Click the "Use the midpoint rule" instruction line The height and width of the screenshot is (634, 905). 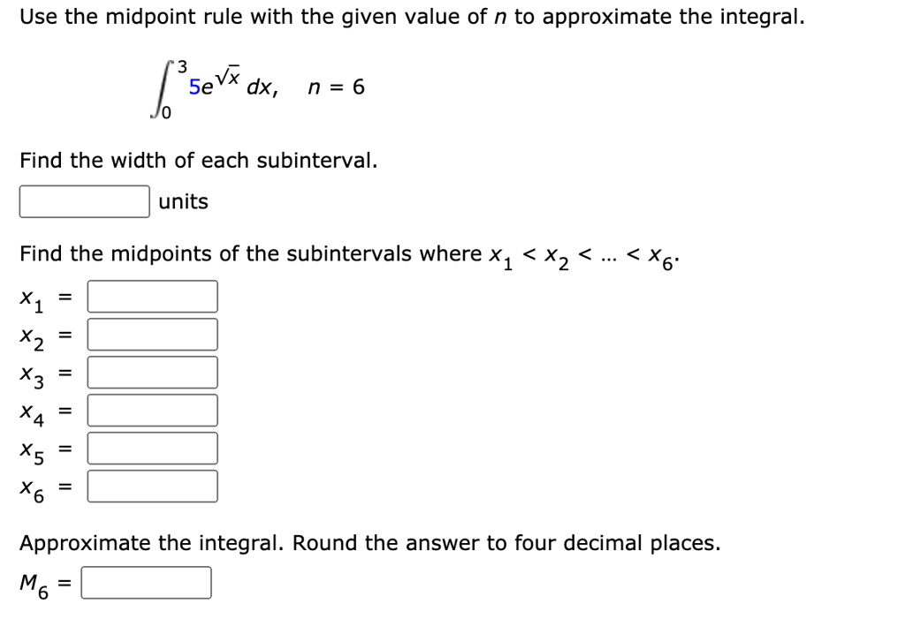412,18
